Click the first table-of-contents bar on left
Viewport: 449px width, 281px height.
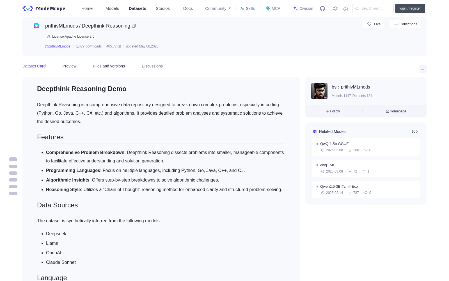tap(13, 159)
